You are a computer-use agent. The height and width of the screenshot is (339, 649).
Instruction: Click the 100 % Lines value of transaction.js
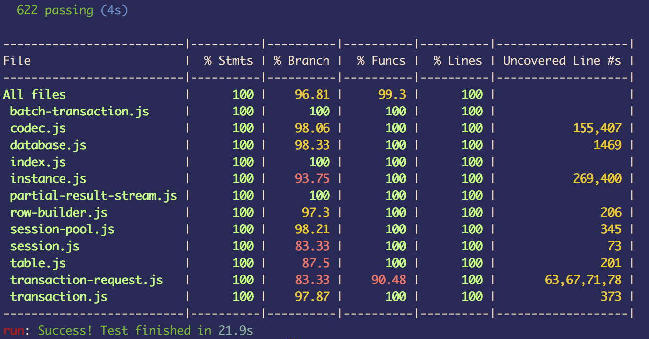tap(472, 297)
